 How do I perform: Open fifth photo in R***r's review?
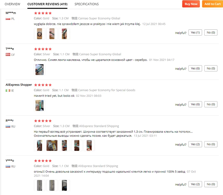point(89,146)
